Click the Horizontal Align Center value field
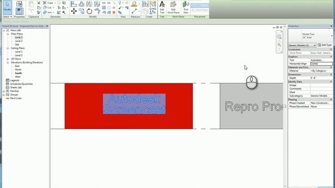The width and height of the screenshot is (335, 188). (321, 64)
